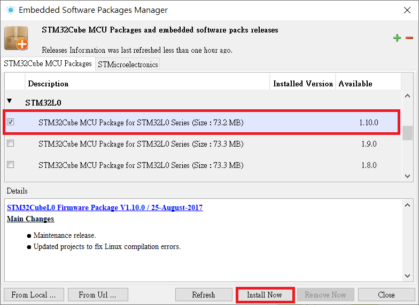Screen dimensions: 419x305
Task: Select the package row with size 73.2 MB
Action: coord(202,123)
